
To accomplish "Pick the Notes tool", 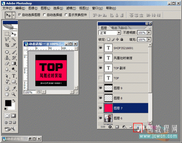I will coord(7,89).
